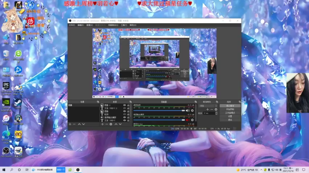Move source down in sources list
The height and width of the screenshot is (173, 309).
120,124
